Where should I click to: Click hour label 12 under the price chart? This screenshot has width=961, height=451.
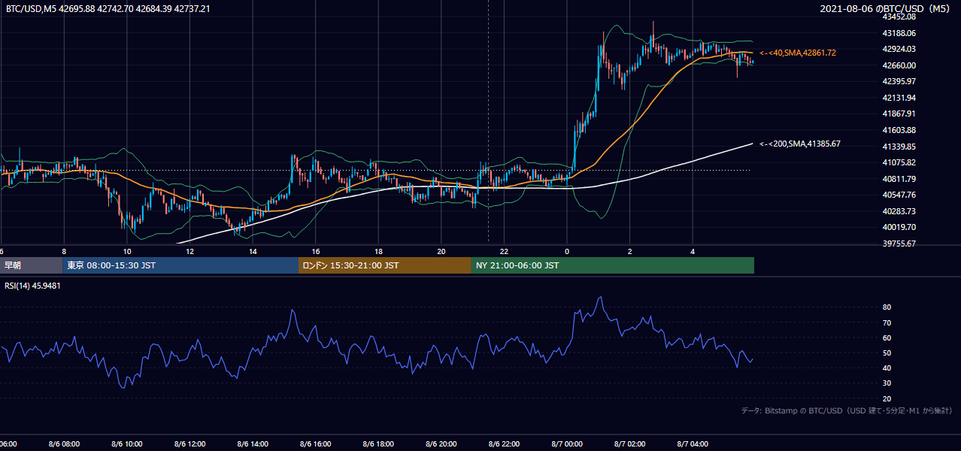189,251
